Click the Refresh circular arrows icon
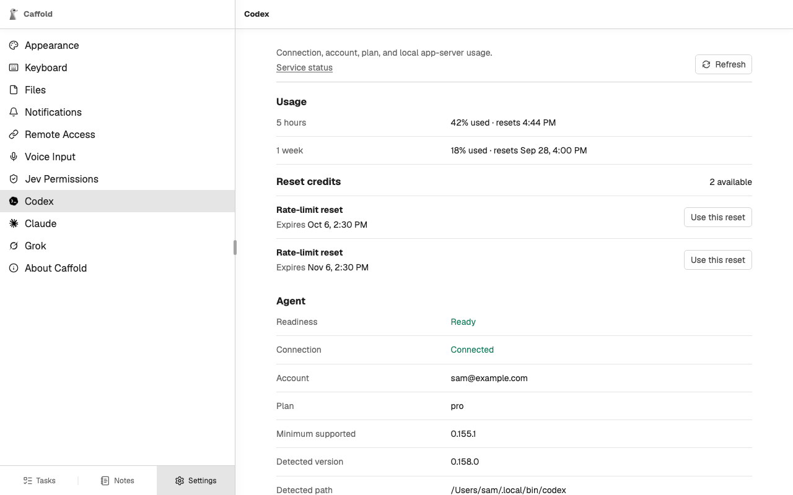The height and width of the screenshot is (495, 793). coord(706,64)
